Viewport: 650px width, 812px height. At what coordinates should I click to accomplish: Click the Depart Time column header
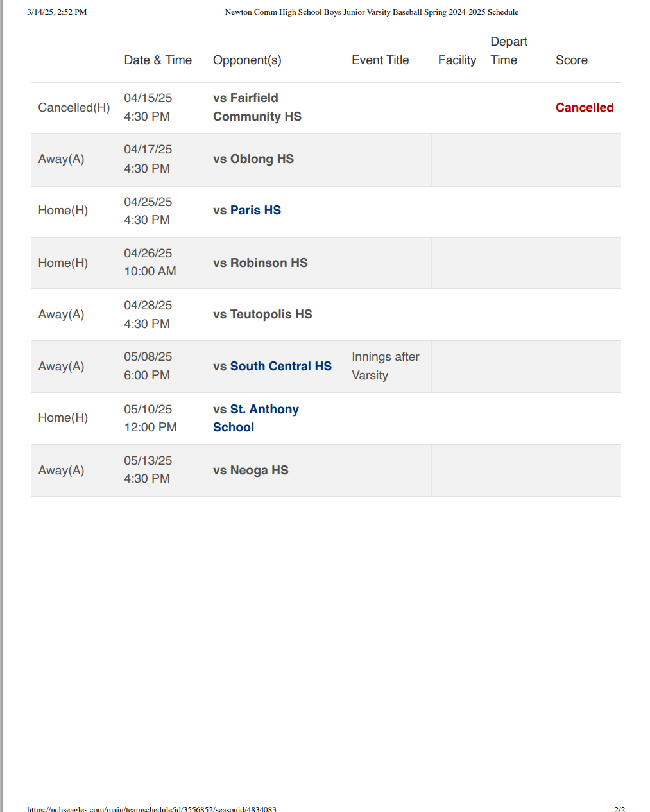508,51
